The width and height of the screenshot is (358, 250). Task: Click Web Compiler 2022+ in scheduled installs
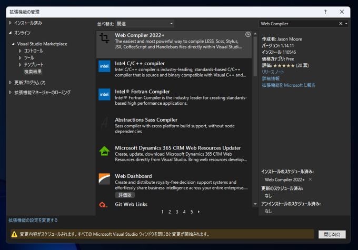pyautogui.click(x=284, y=179)
